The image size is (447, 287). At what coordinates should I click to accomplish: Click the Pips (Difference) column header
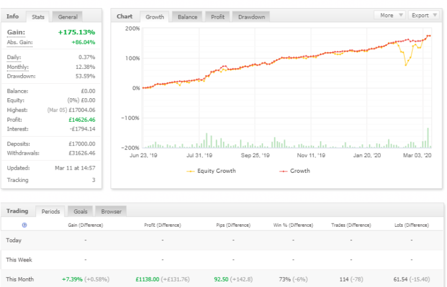(232, 225)
